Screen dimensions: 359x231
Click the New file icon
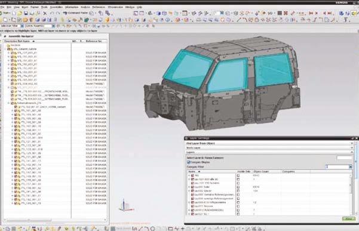point(14,13)
